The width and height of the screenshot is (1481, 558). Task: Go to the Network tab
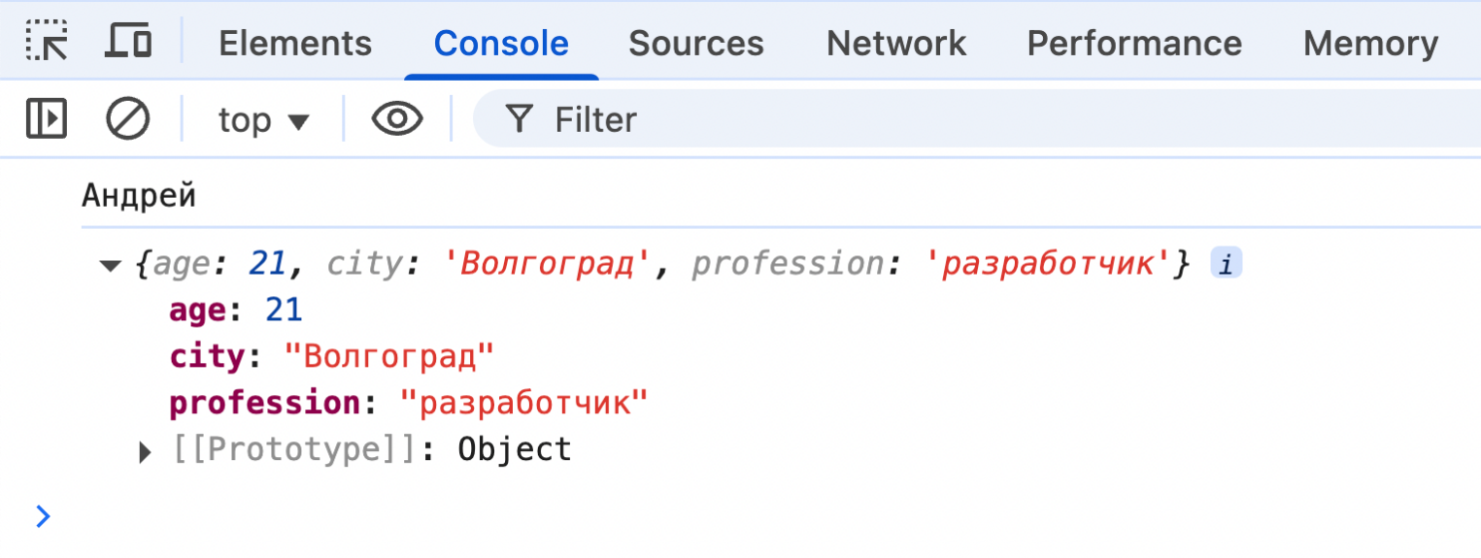click(x=895, y=44)
